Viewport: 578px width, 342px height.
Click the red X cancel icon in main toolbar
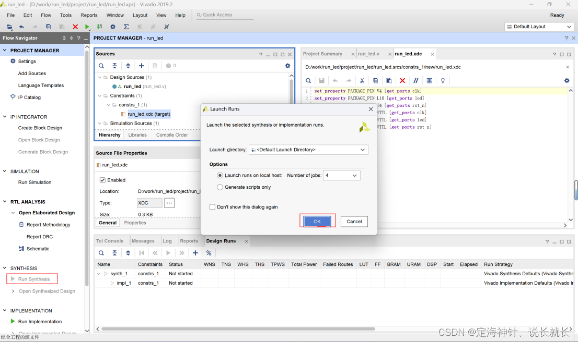pos(75,27)
